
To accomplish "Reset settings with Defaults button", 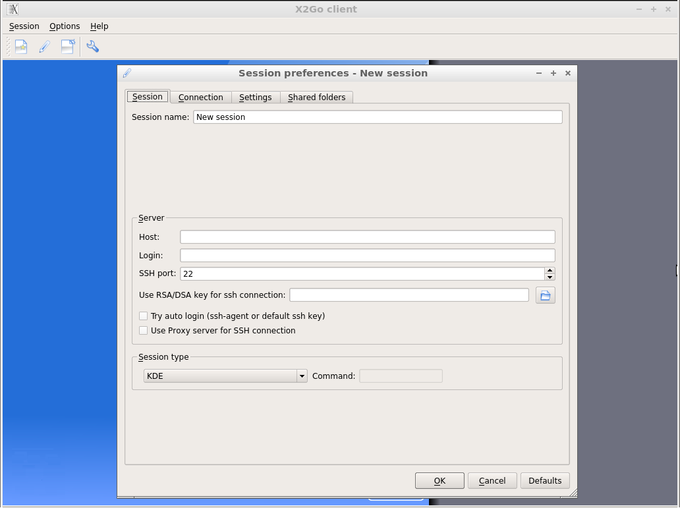I will tap(545, 481).
